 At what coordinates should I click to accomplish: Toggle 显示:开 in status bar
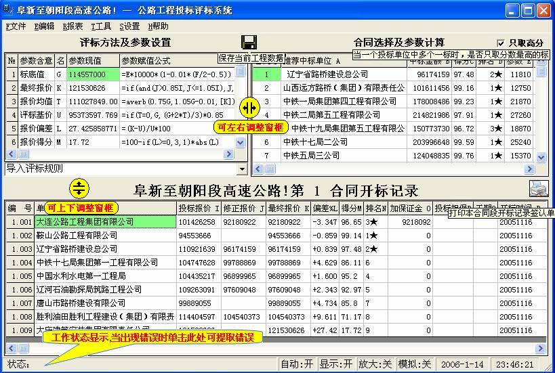(x=336, y=364)
